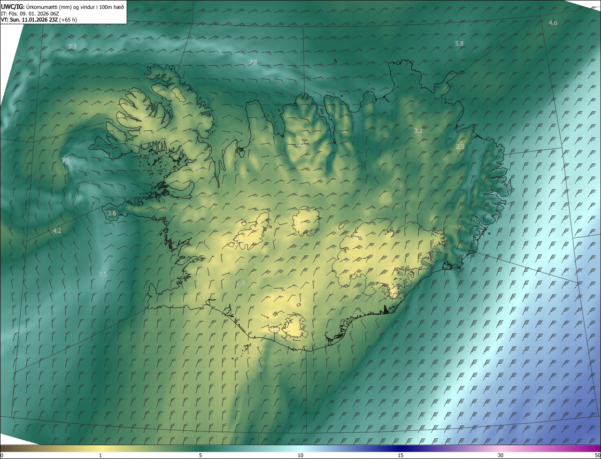601x459 pixels.
Task: Click the 'IT: Fös. 09. 01. 2026 06Z' line
Action: point(30,14)
